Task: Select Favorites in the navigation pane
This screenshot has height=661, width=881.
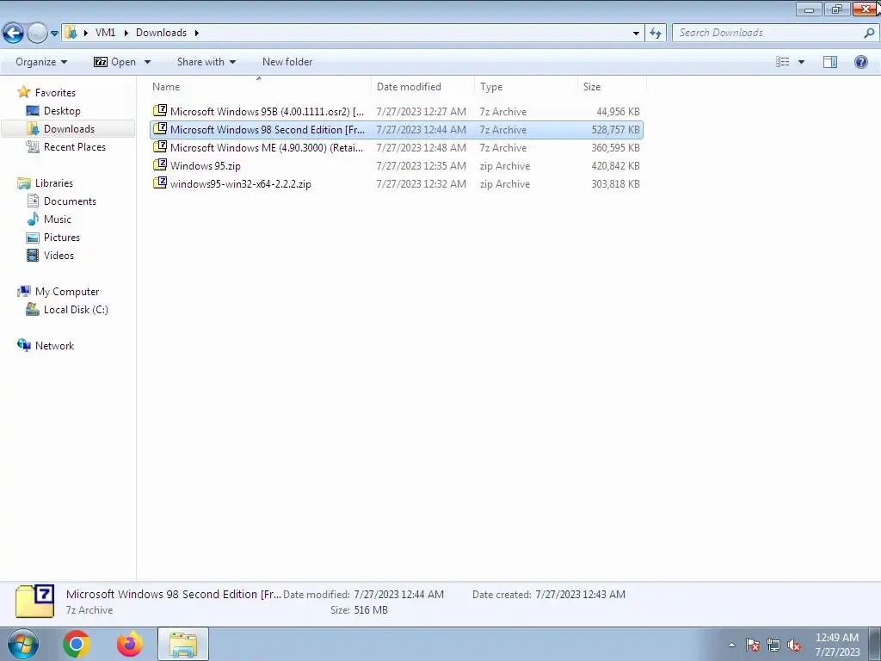Action: tap(55, 93)
